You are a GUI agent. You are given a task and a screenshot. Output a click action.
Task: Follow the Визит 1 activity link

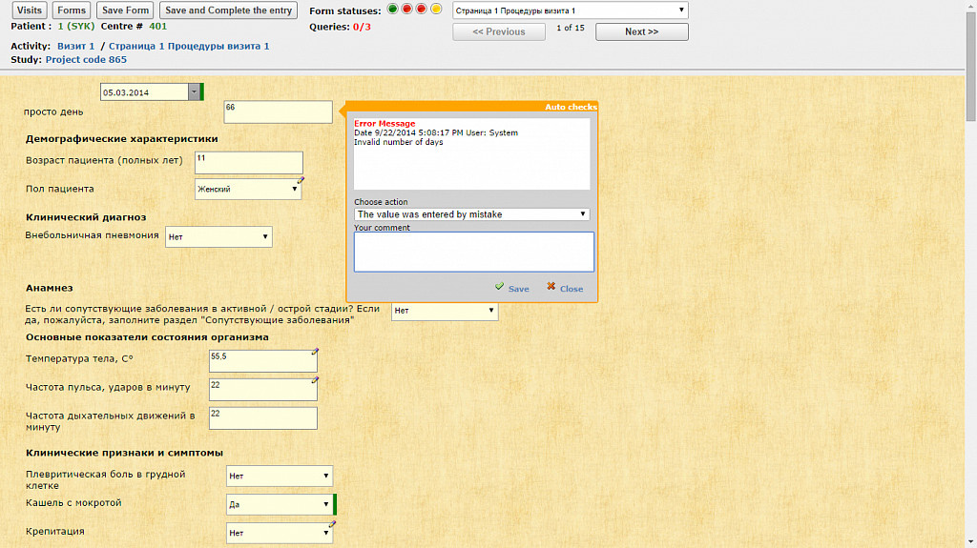point(74,46)
